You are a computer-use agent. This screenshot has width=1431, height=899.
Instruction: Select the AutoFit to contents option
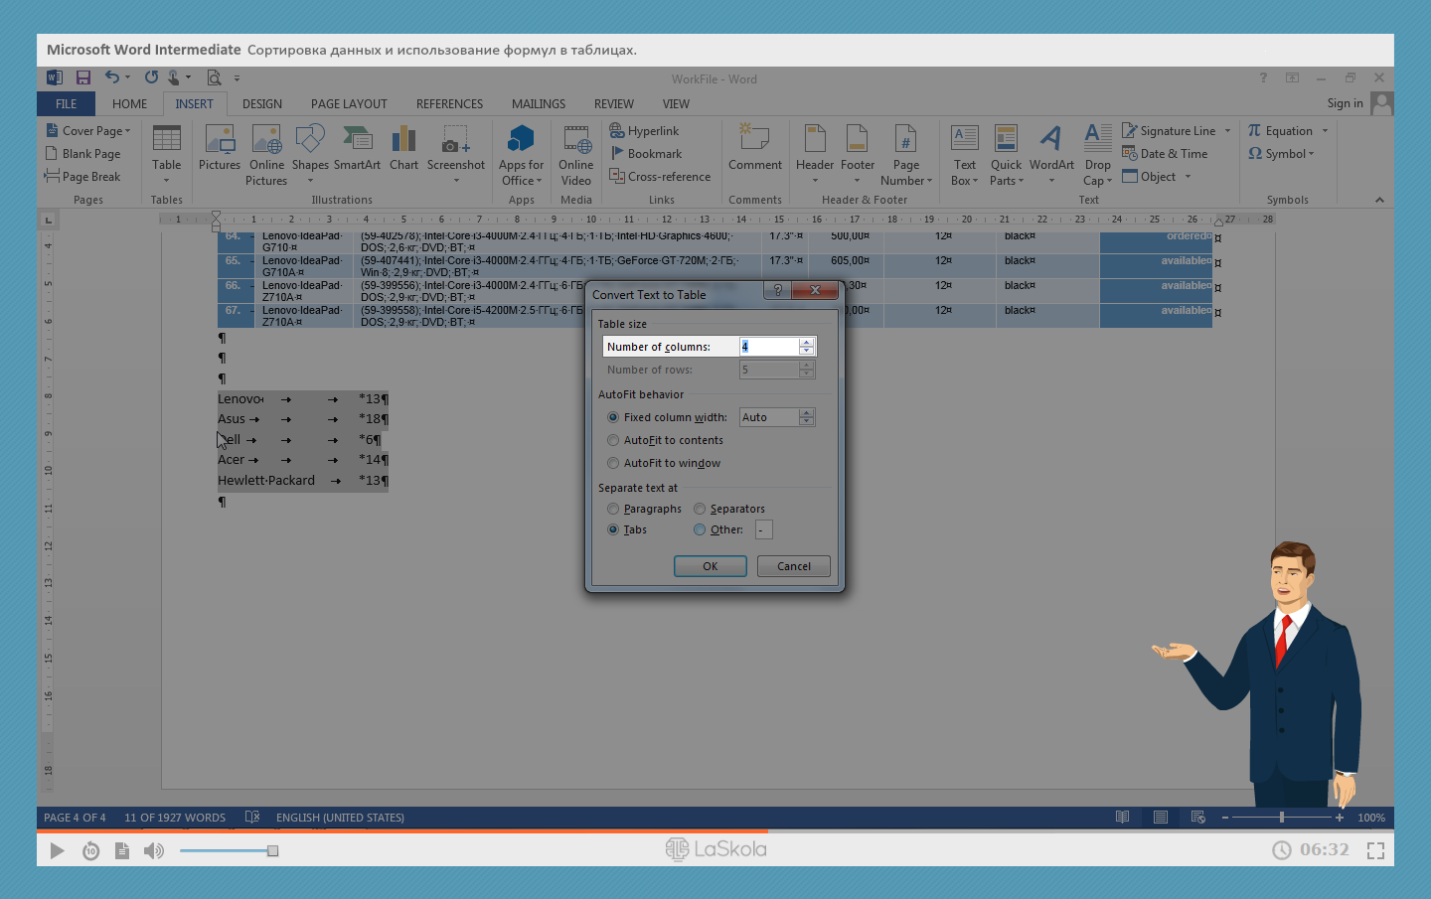pos(613,440)
